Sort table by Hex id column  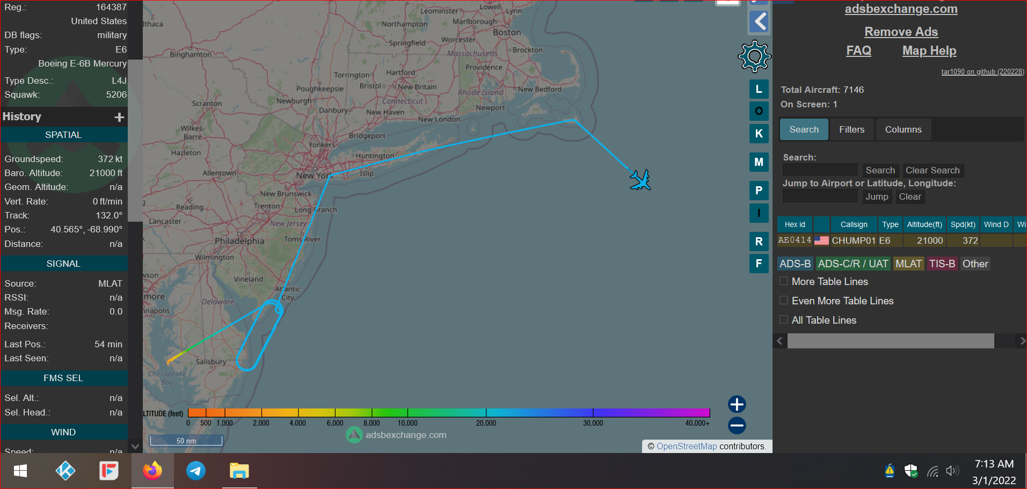pos(795,224)
